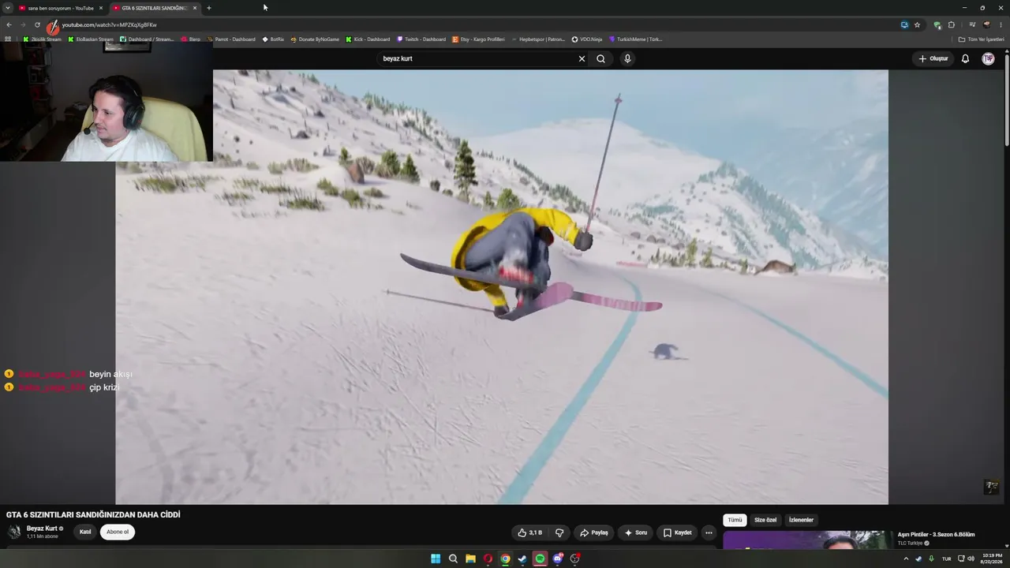Open the TLC Türkiye channel link

click(x=910, y=544)
